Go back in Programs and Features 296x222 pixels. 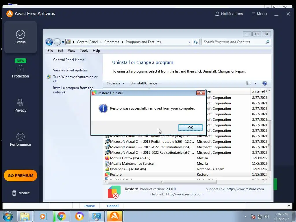[x=49, y=42]
